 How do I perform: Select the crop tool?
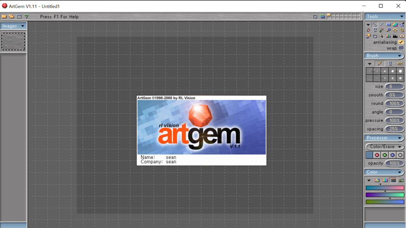coord(402,30)
